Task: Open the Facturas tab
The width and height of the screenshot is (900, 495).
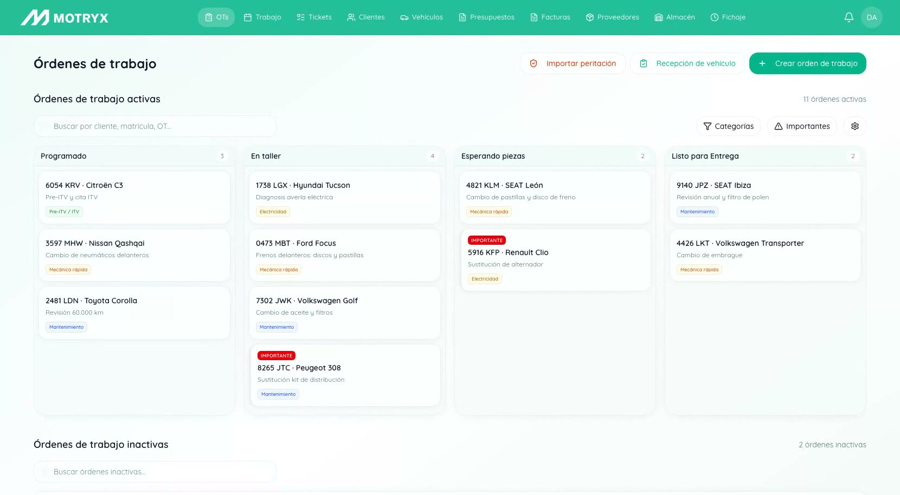Action: [x=550, y=17]
